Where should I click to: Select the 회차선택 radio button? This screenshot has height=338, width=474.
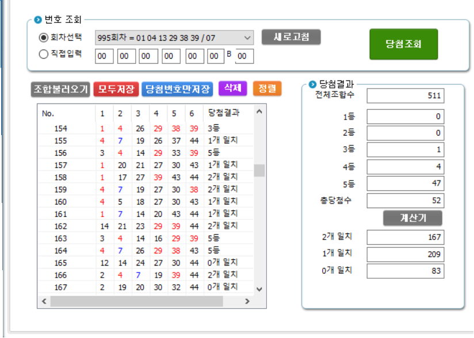click(43, 38)
